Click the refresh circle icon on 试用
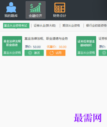Image resolution: width=107 pixels, height=127 pixels. (x=52, y=53)
